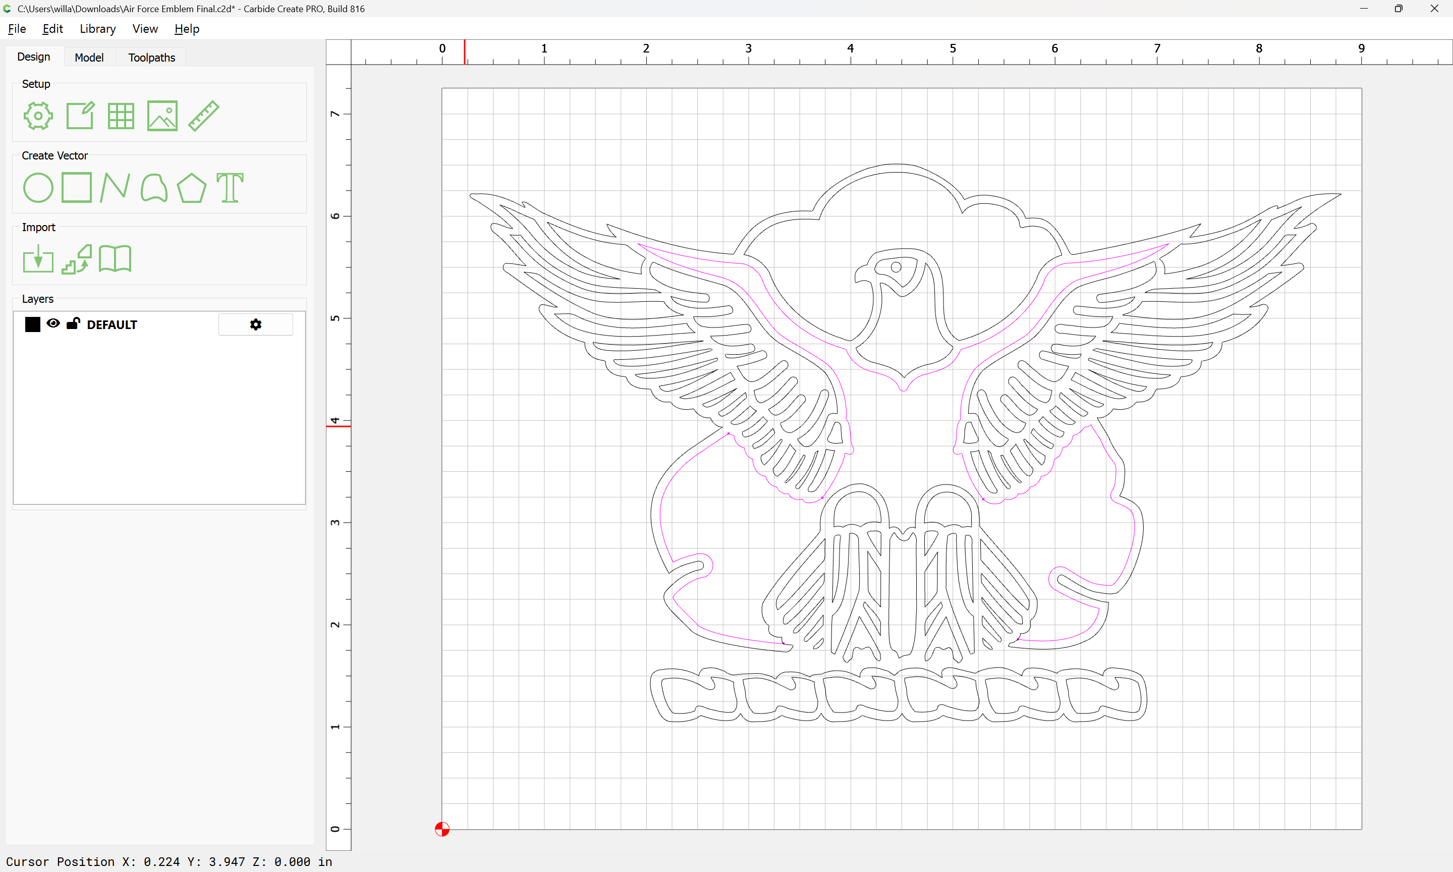Screen dimensions: 1453x872
Task: Minimize the Carbide Create window
Action: pos(1364,9)
